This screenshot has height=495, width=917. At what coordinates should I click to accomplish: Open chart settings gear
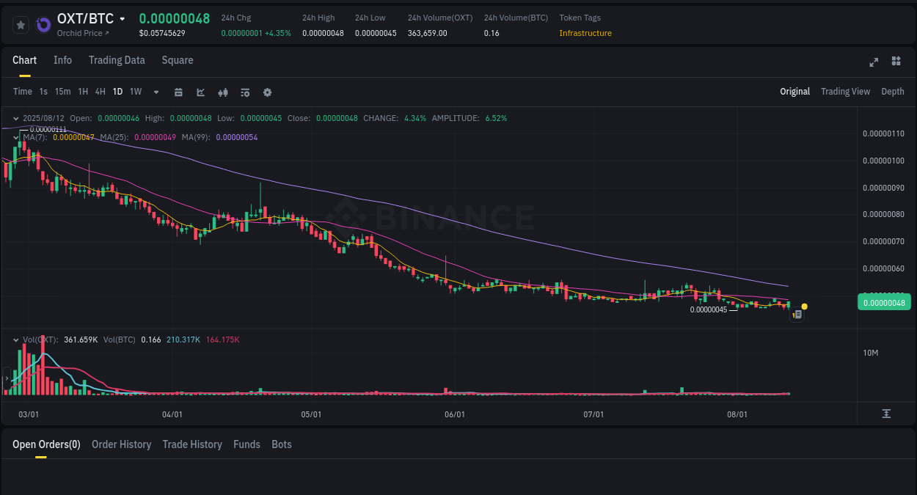(267, 92)
